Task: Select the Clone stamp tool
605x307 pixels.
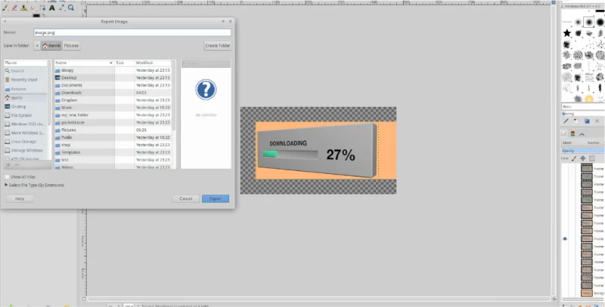Action: 23,8
